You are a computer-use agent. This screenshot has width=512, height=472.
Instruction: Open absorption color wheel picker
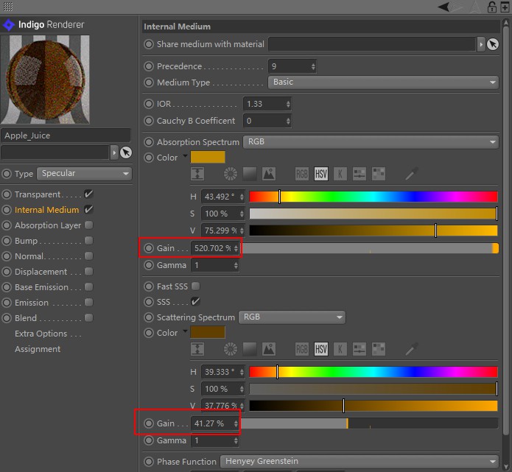(x=231, y=175)
